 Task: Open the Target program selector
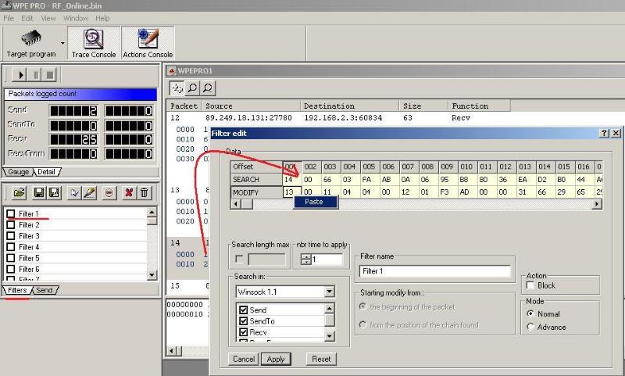pos(31,43)
